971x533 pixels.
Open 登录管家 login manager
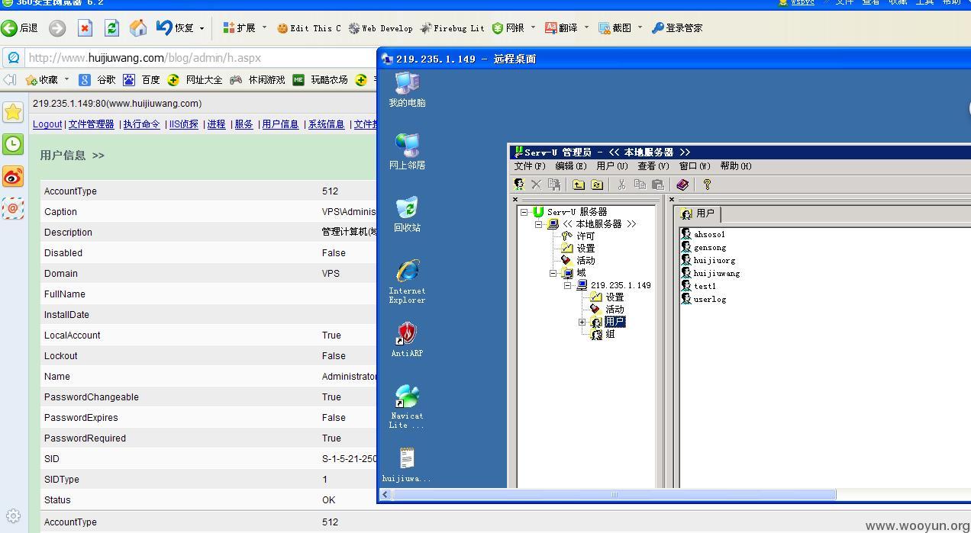(676, 28)
